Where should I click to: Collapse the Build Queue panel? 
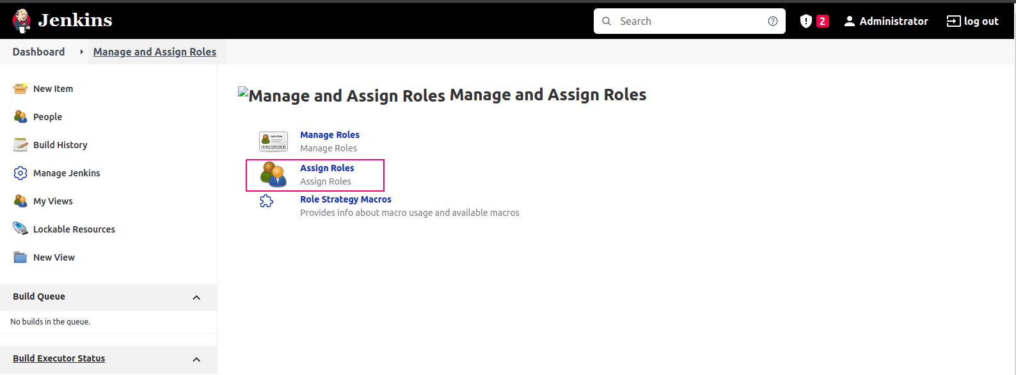[196, 297]
